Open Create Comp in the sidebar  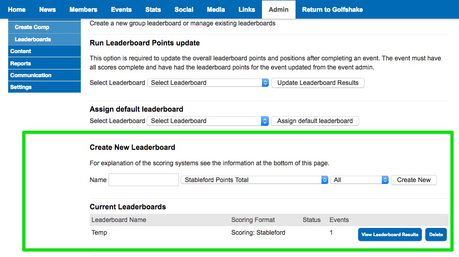(32, 27)
